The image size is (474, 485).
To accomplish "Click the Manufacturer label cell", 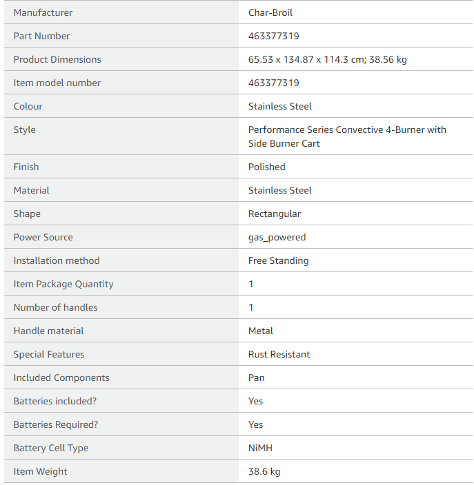I will pos(43,12).
